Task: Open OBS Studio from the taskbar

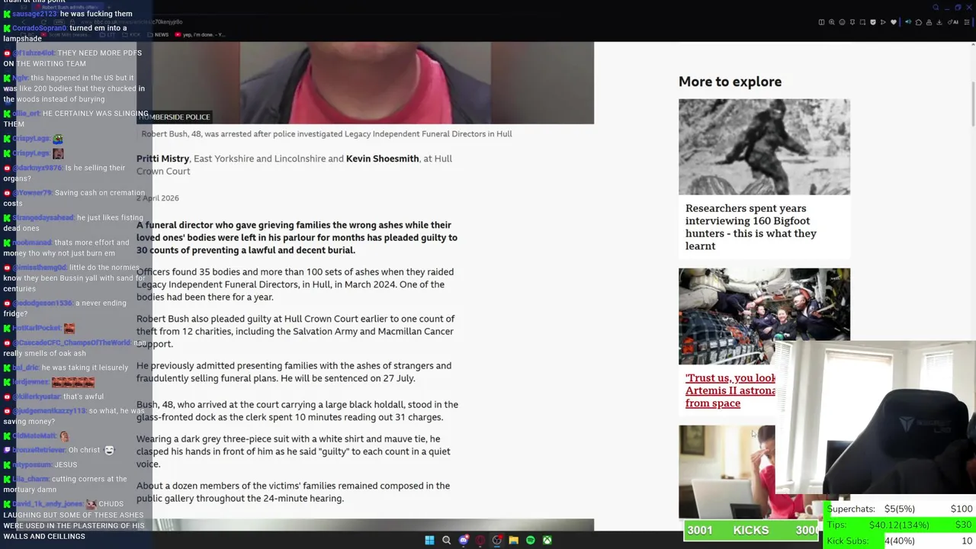Action: click(497, 540)
